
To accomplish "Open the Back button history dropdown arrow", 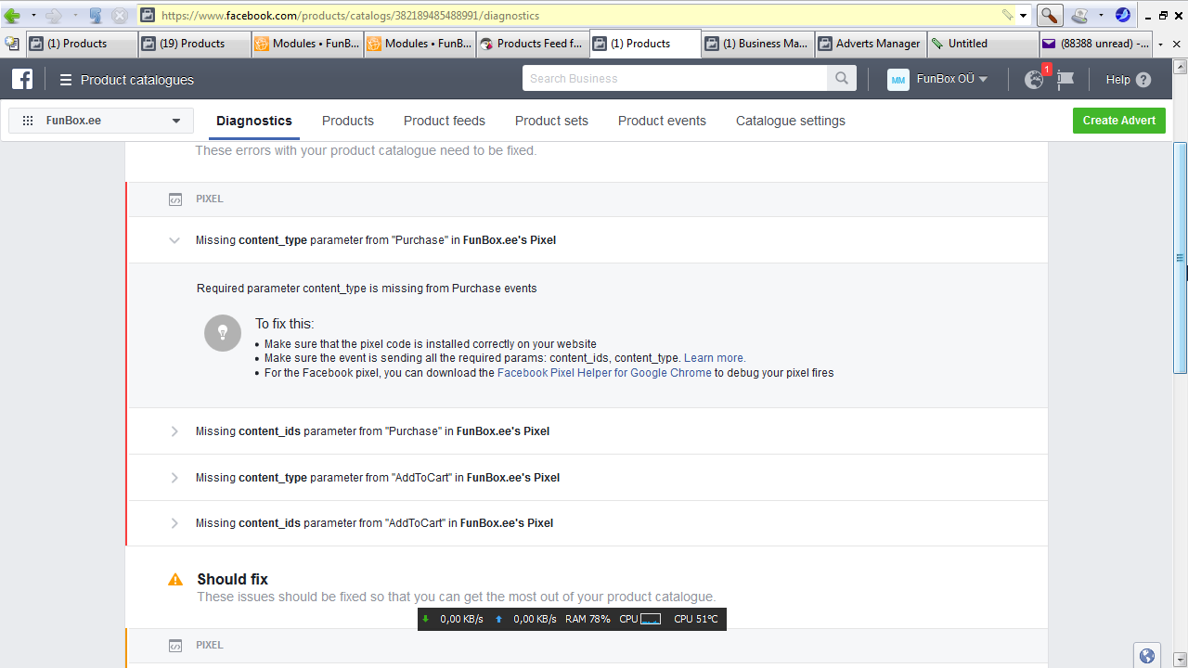I will click(33, 16).
